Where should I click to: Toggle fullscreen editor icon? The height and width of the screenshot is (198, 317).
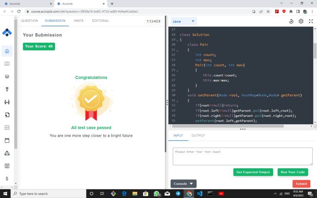311,21
